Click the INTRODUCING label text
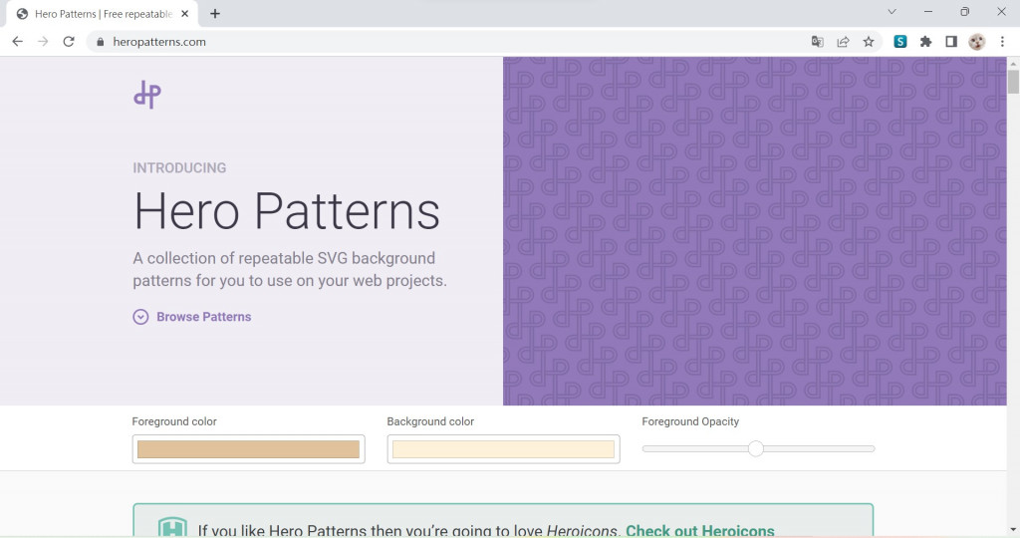 click(x=179, y=167)
